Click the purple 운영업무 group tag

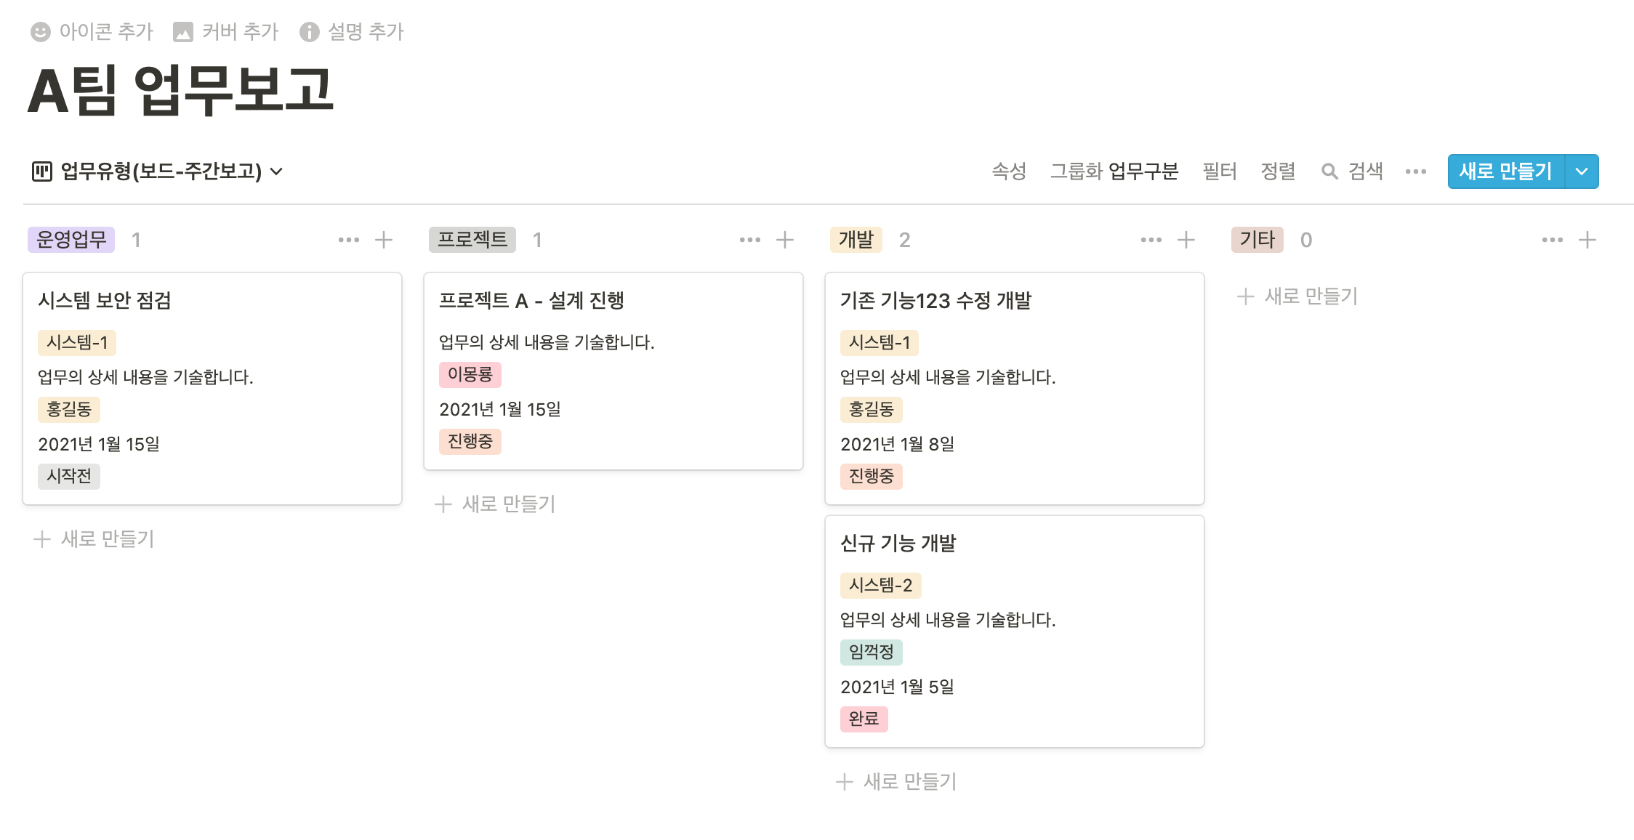tap(71, 240)
